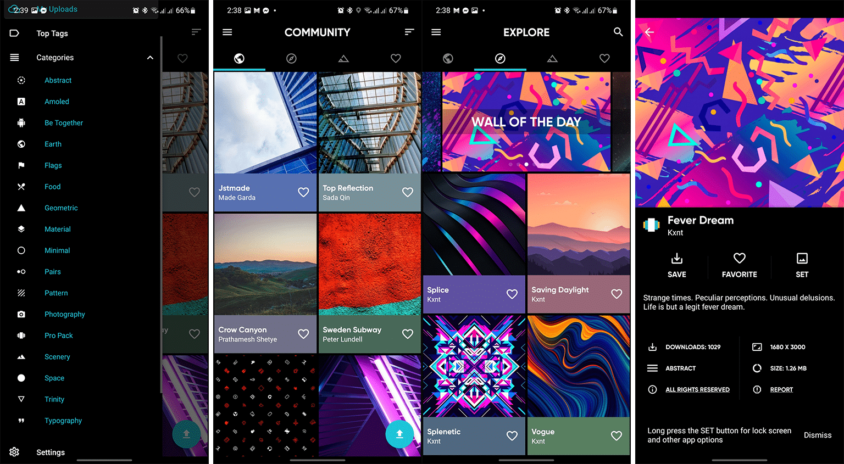Screen dimensions: 844x464
Task: Select the globe tab on Explore screen
Action: click(448, 58)
